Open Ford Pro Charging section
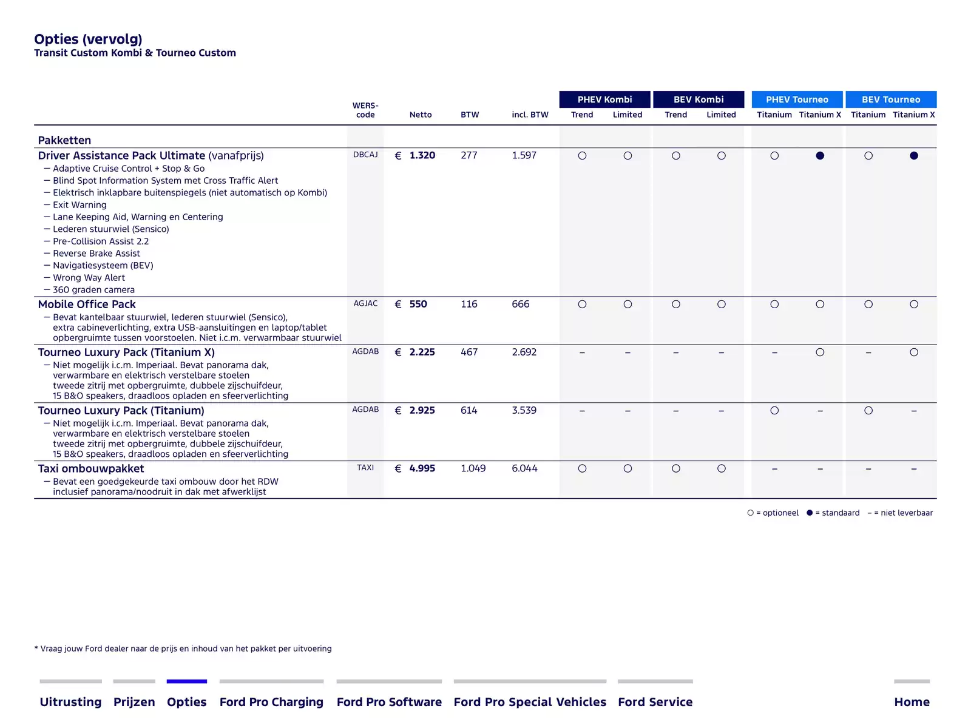This screenshot has width=971, height=728. (271, 701)
